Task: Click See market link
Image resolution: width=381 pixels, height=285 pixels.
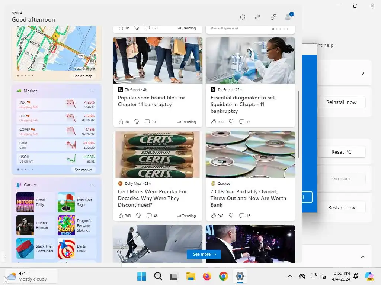Action: tap(83, 170)
